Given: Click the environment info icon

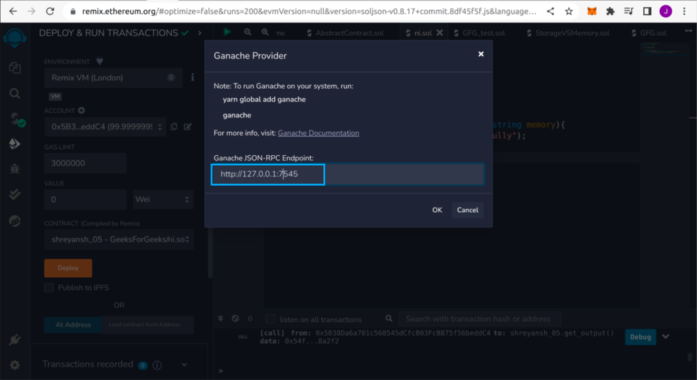Looking at the screenshot, I should (193, 77).
